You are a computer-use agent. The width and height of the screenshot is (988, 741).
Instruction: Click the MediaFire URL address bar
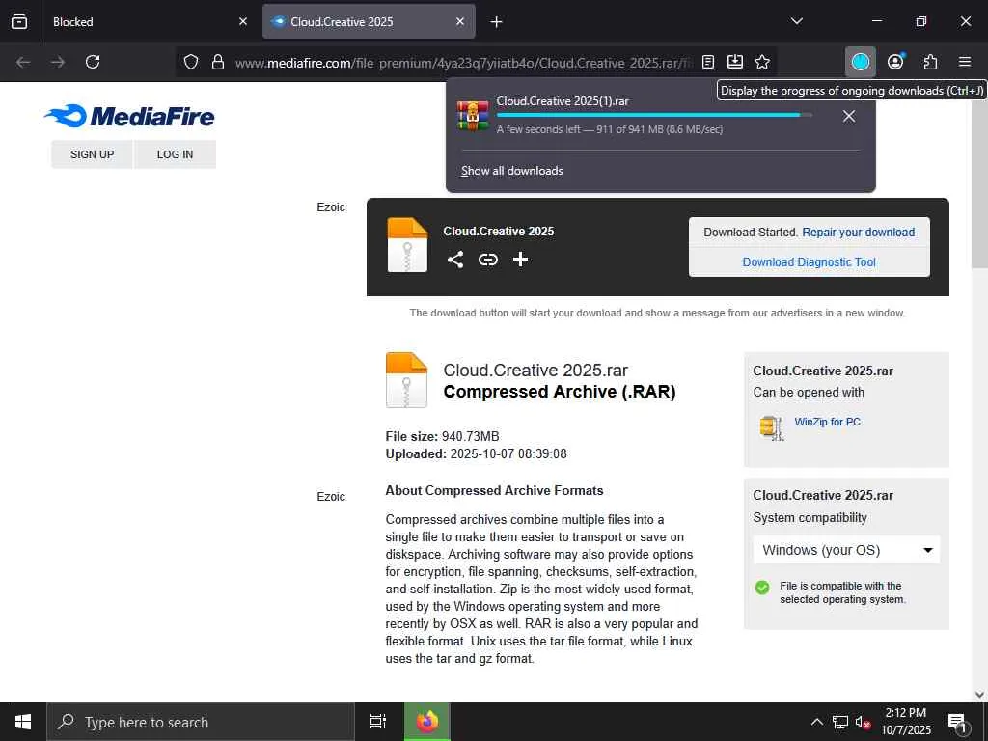463,63
